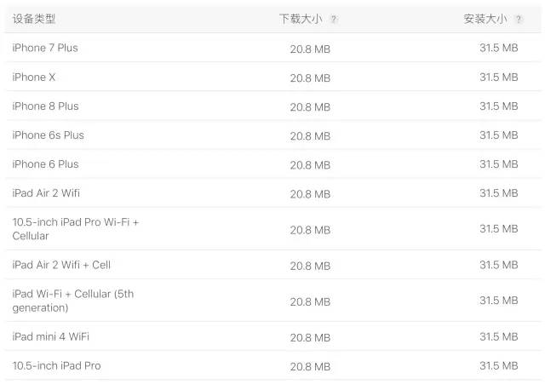Viewport: 545px width, 390px height.
Task: Select iPad Wi-Fi + Cellular (5th generation) row
Action: coord(272,301)
